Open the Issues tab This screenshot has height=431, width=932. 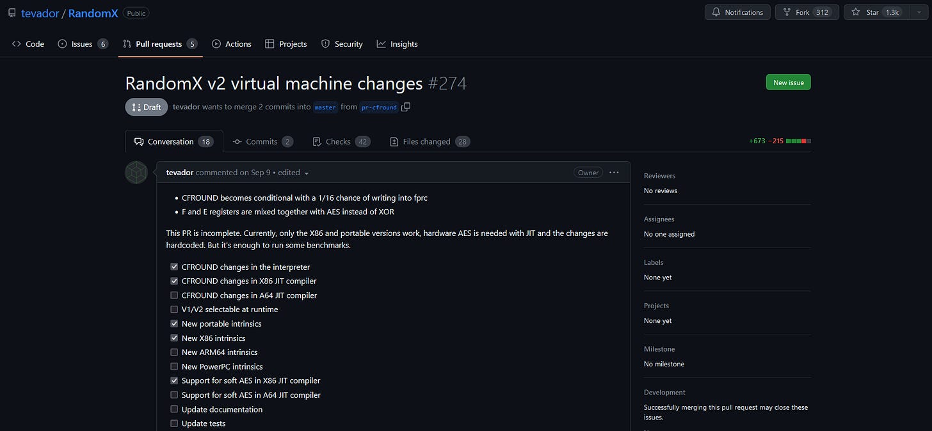pyautogui.click(x=83, y=44)
